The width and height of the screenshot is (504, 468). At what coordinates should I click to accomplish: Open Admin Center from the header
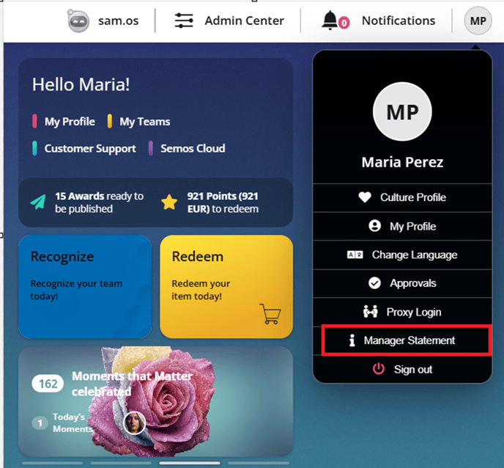(x=244, y=21)
